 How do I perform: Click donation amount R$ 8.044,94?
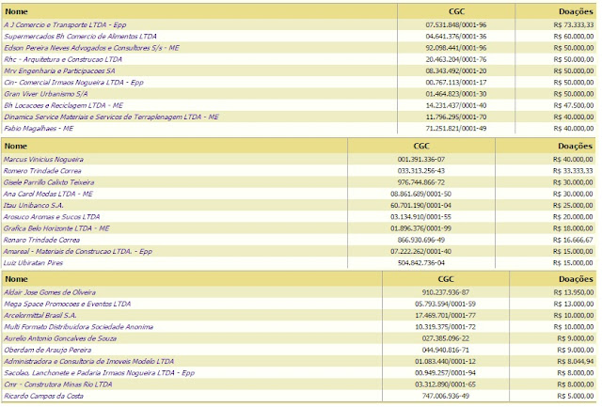pos(575,361)
